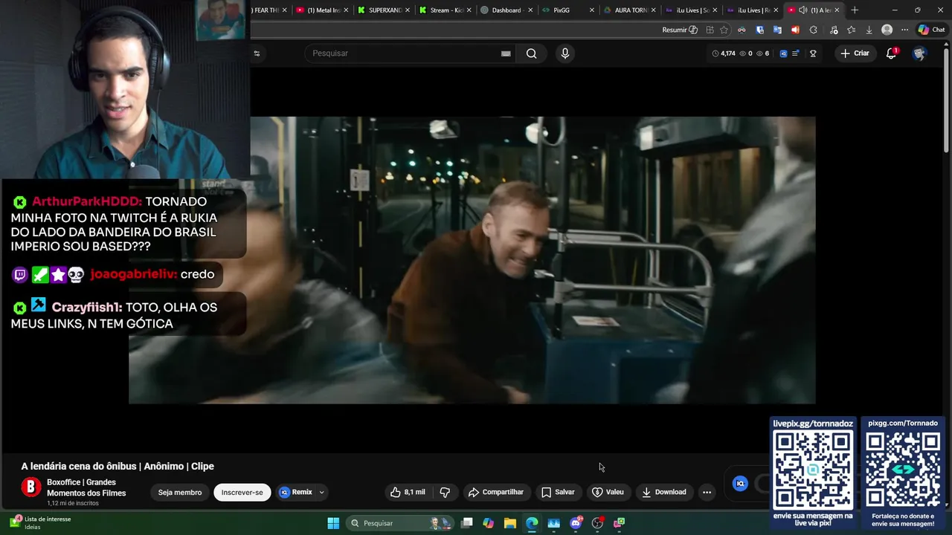The width and height of the screenshot is (952, 535).
Task: Click the Resumir summarize button in the address bar
Action: 680,30
